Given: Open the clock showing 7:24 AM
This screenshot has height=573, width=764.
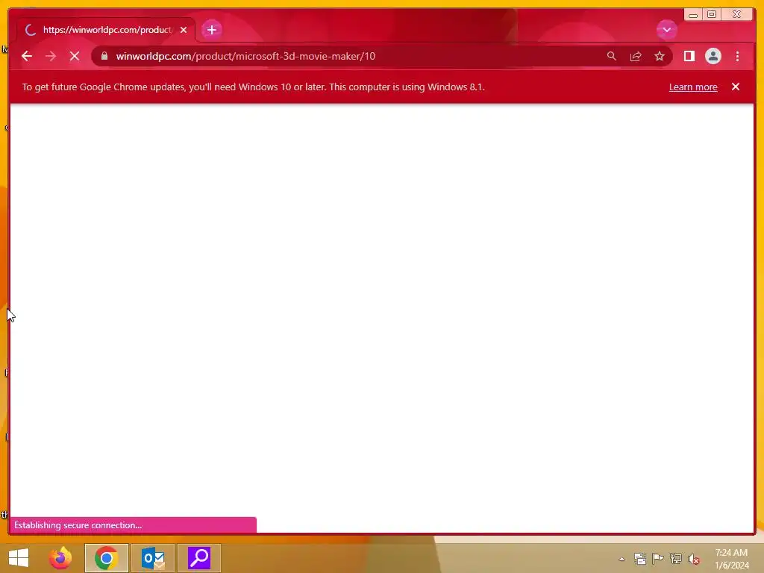Looking at the screenshot, I should click(731, 559).
